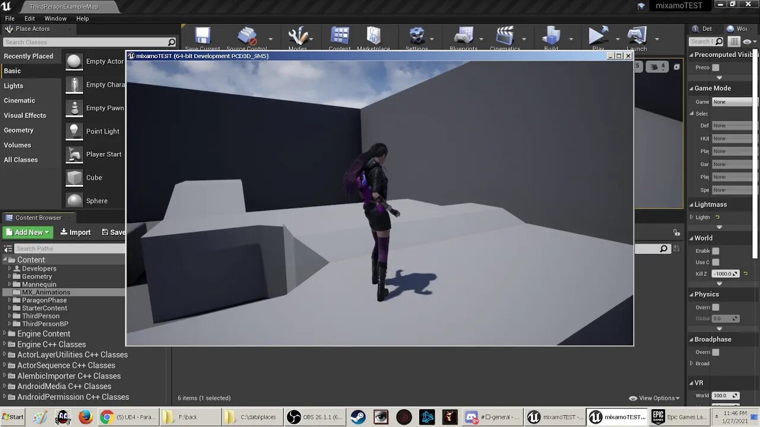
Task: Select the MX_Animations folder
Action: [46, 292]
